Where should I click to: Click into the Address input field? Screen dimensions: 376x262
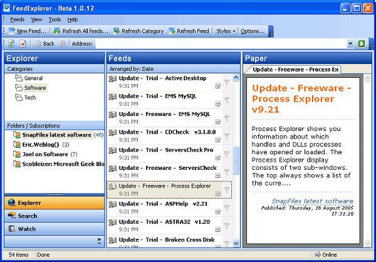click(x=221, y=44)
